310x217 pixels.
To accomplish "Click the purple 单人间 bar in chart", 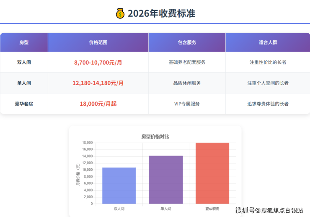I will point(165,180).
